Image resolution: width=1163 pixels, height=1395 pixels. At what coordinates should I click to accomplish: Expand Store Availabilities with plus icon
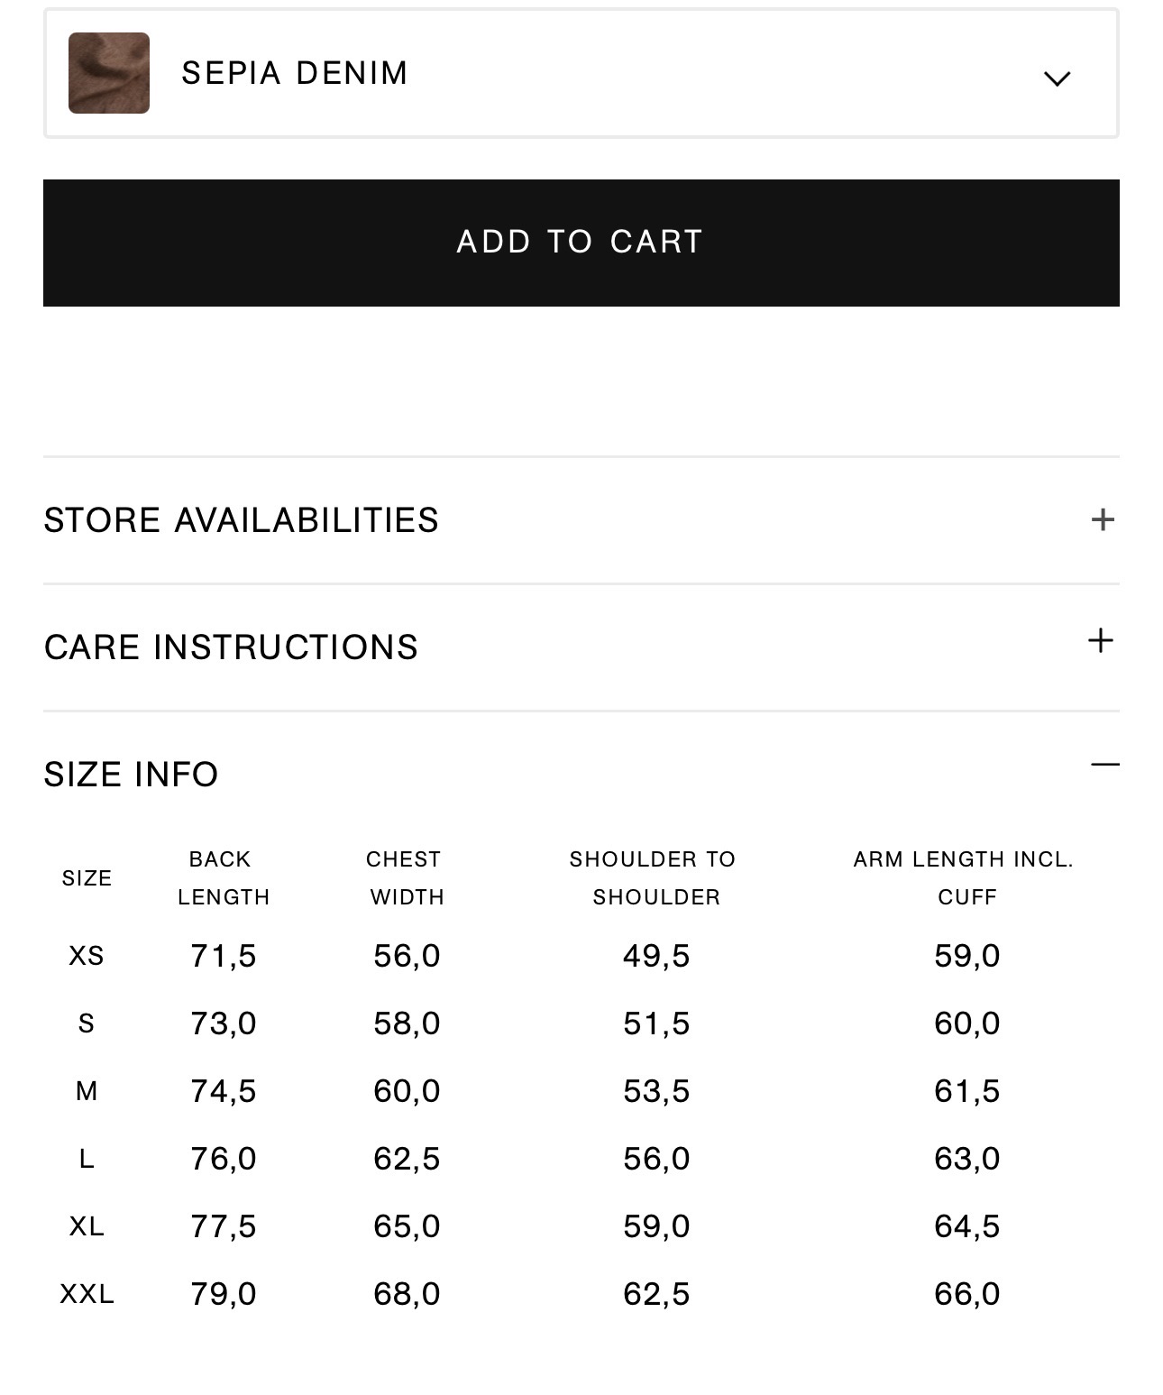(1102, 519)
